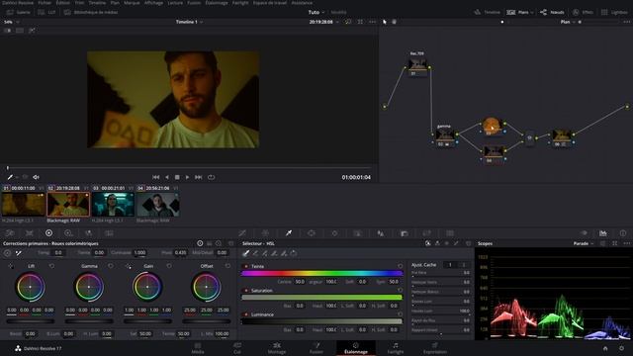The height and width of the screenshot is (356, 633).
Task: Skip to the first frame
Action: [156, 177]
